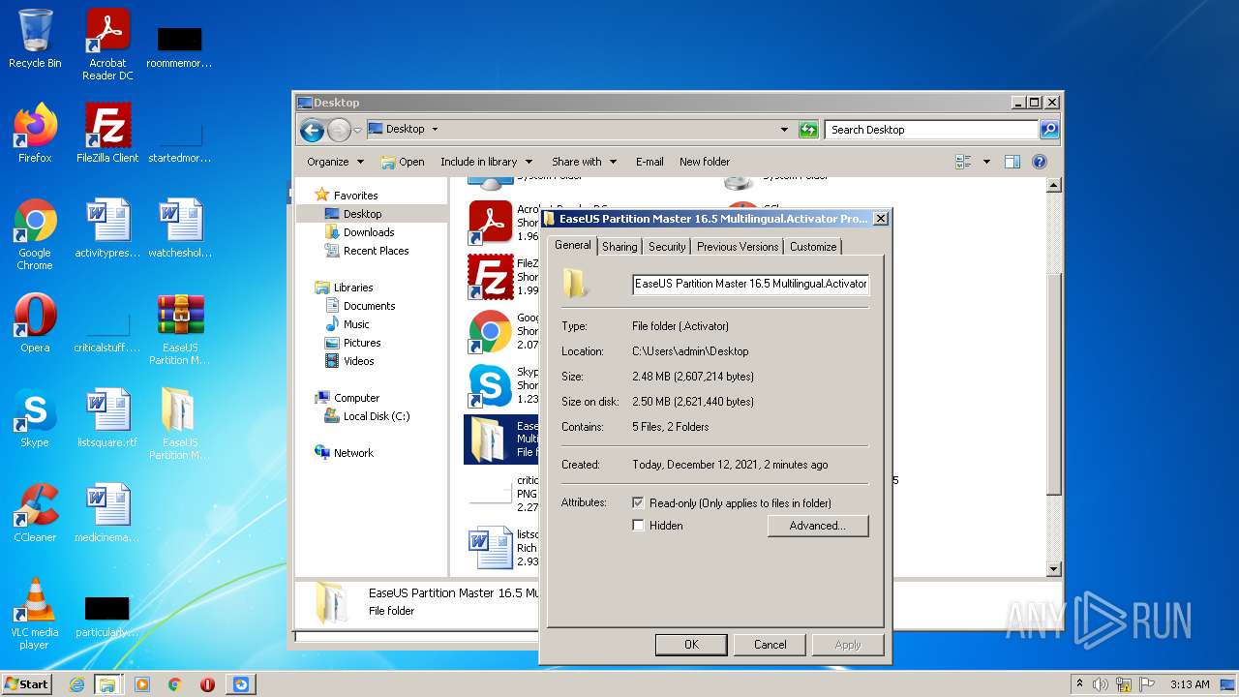The image size is (1239, 697).
Task: Select Acrobat Reader shortcut in file list
Action: 491,223
